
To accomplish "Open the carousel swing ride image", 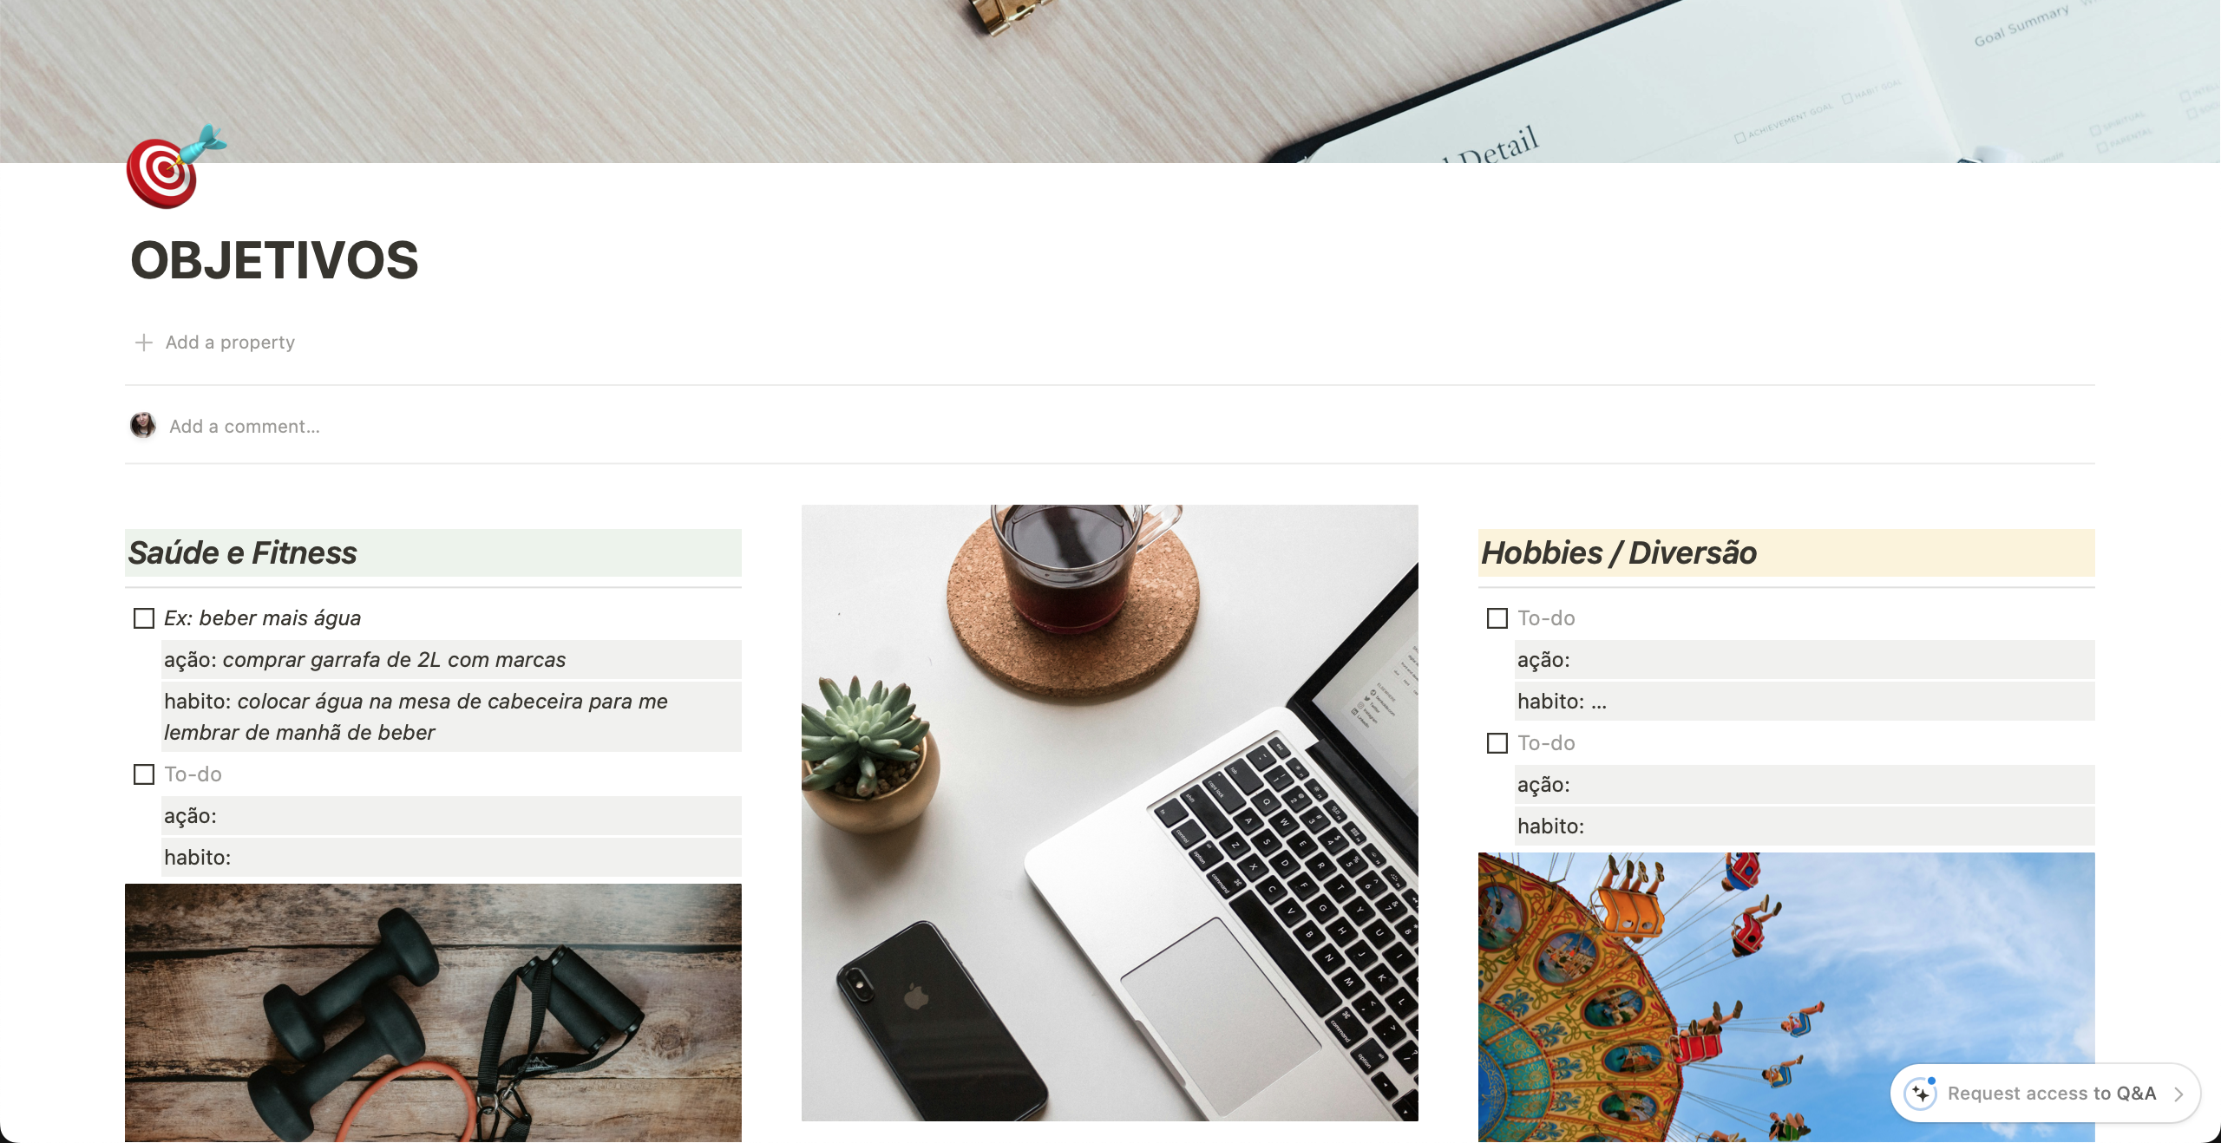I will [x=1786, y=997].
